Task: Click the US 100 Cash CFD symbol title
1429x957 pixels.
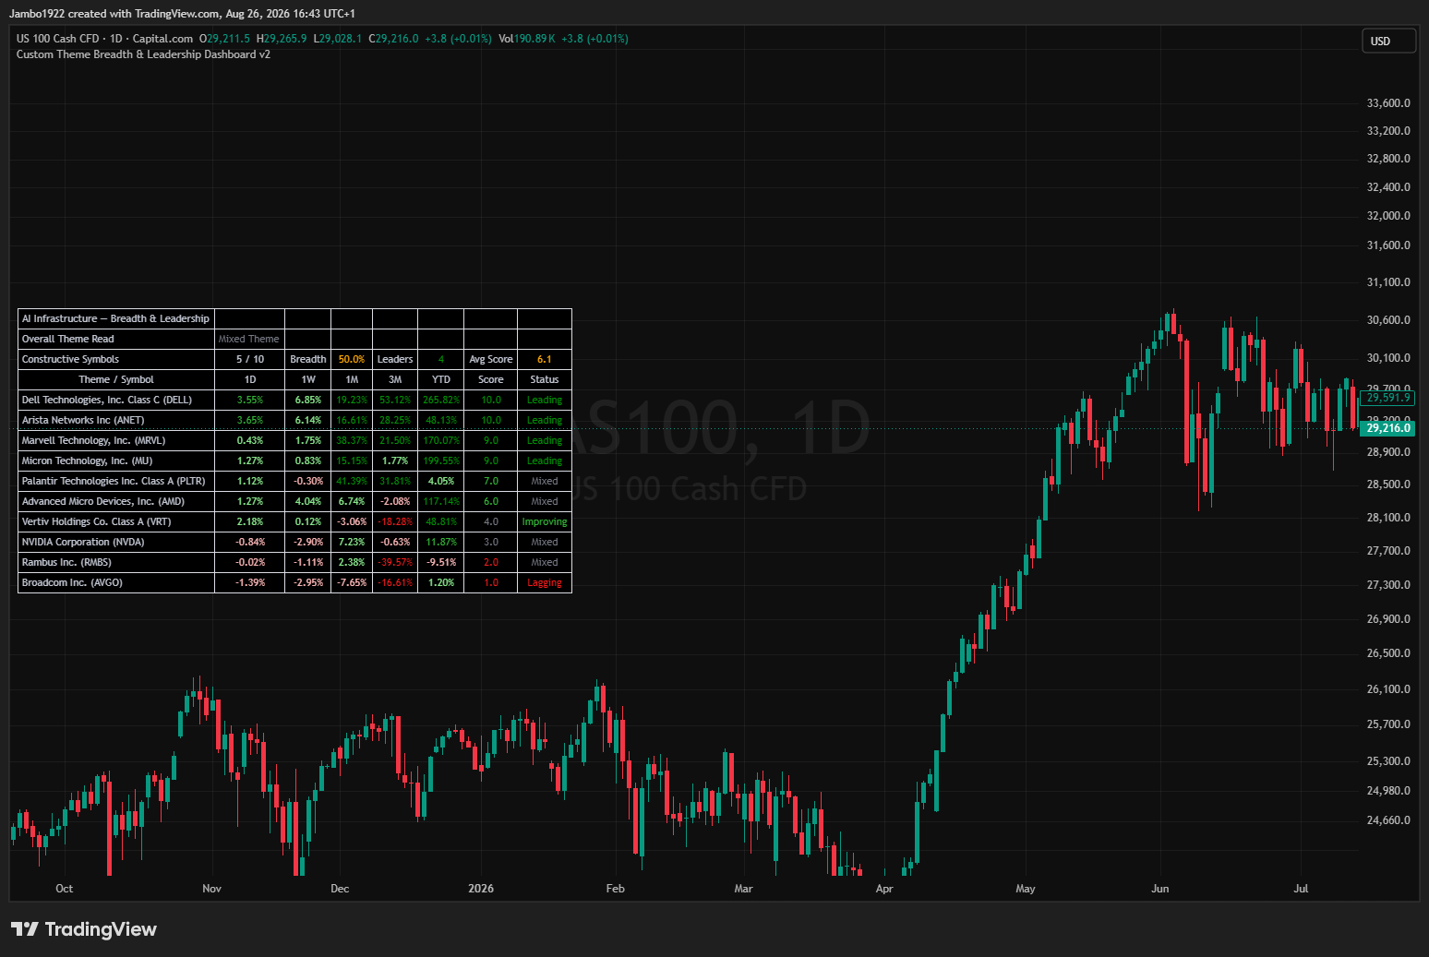Action: coord(57,39)
